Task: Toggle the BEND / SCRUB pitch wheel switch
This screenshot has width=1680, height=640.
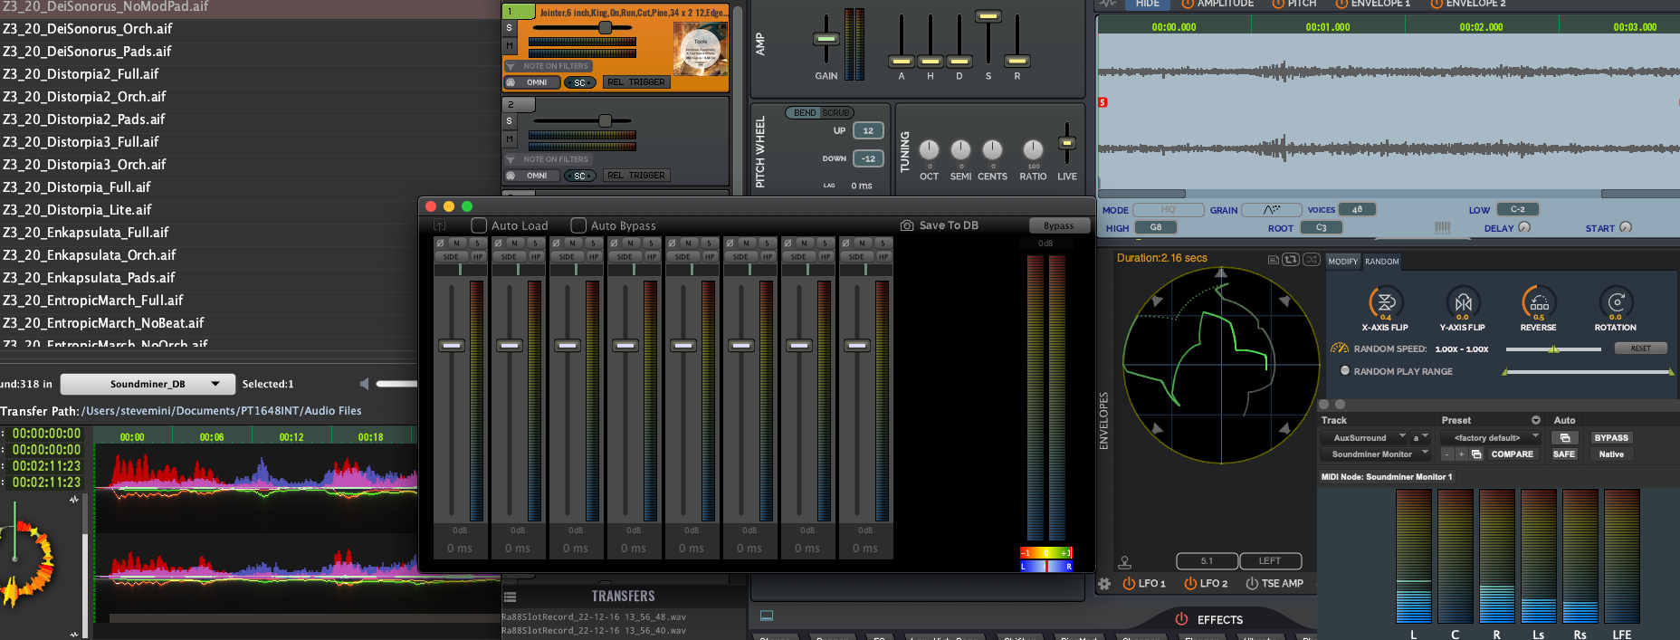Action: coord(819,113)
